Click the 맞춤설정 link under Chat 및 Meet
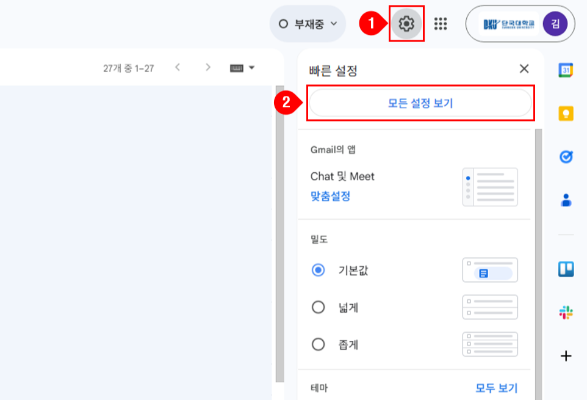The width and height of the screenshot is (587, 400). (x=330, y=197)
